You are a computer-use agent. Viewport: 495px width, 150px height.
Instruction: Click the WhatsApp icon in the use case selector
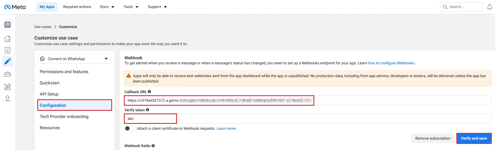point(42,59)
